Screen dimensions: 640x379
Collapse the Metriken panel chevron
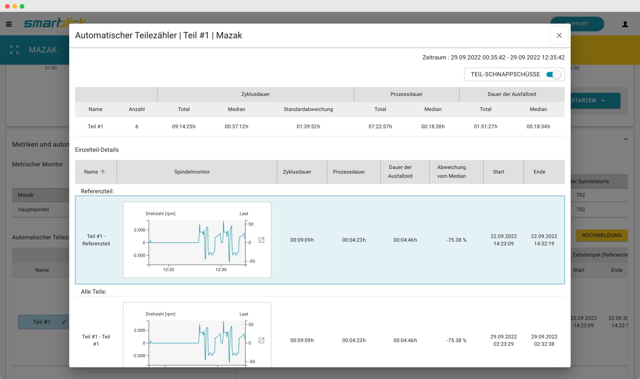tap(626, 139)
